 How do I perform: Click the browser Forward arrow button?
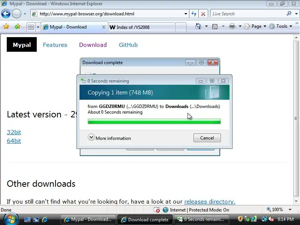click(x=16, y=14)
